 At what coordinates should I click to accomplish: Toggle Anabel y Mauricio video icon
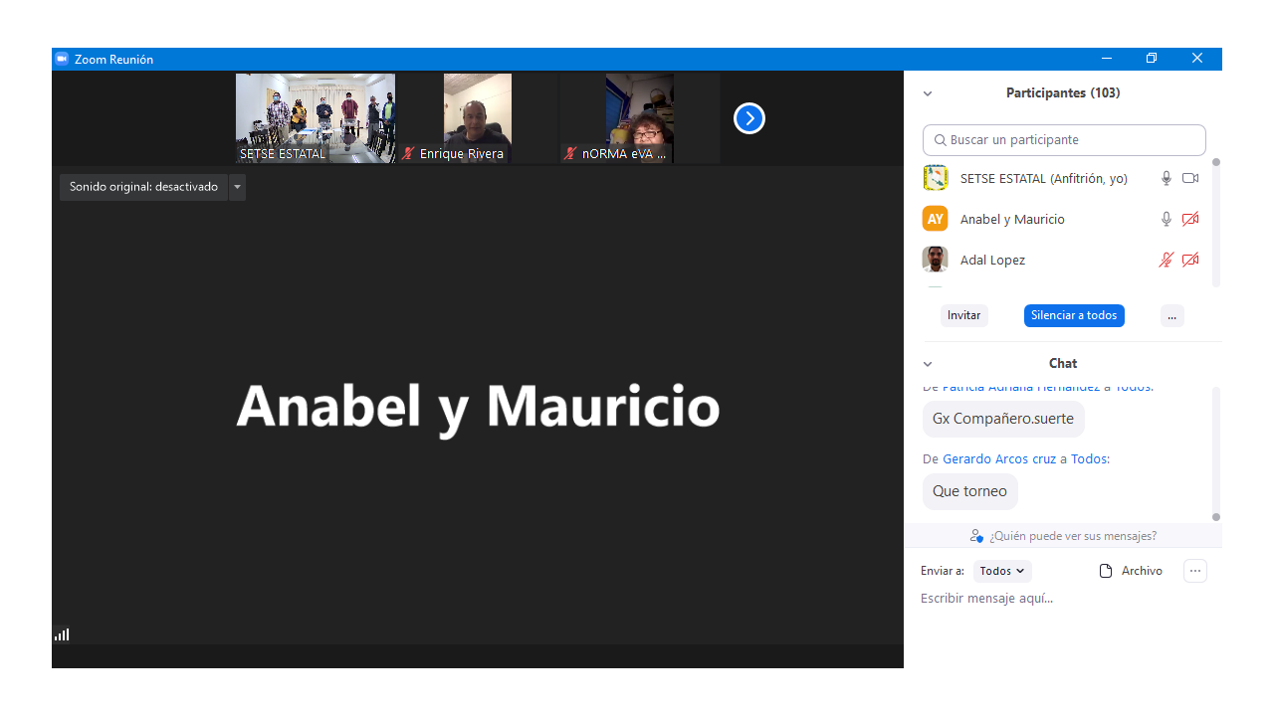click(x=1190, y=219)
